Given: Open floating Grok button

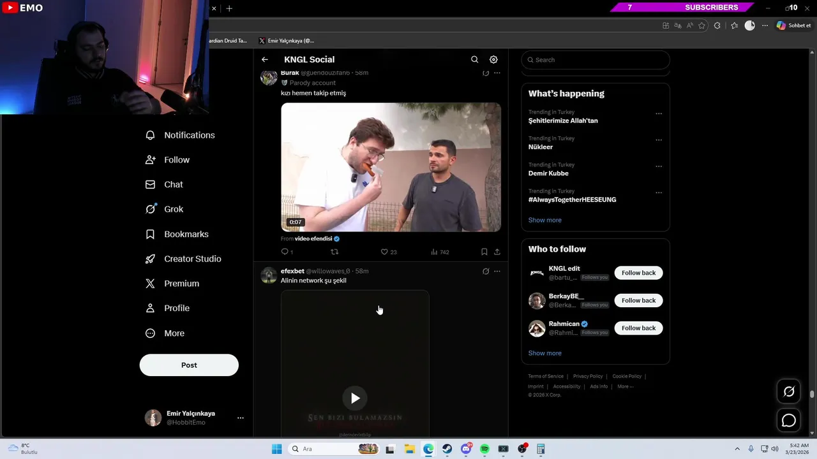Looking at the screenshot, I should pos(789,391).
